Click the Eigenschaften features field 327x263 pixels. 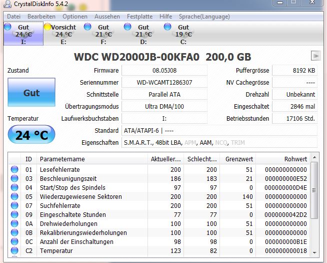pos(219,142)
